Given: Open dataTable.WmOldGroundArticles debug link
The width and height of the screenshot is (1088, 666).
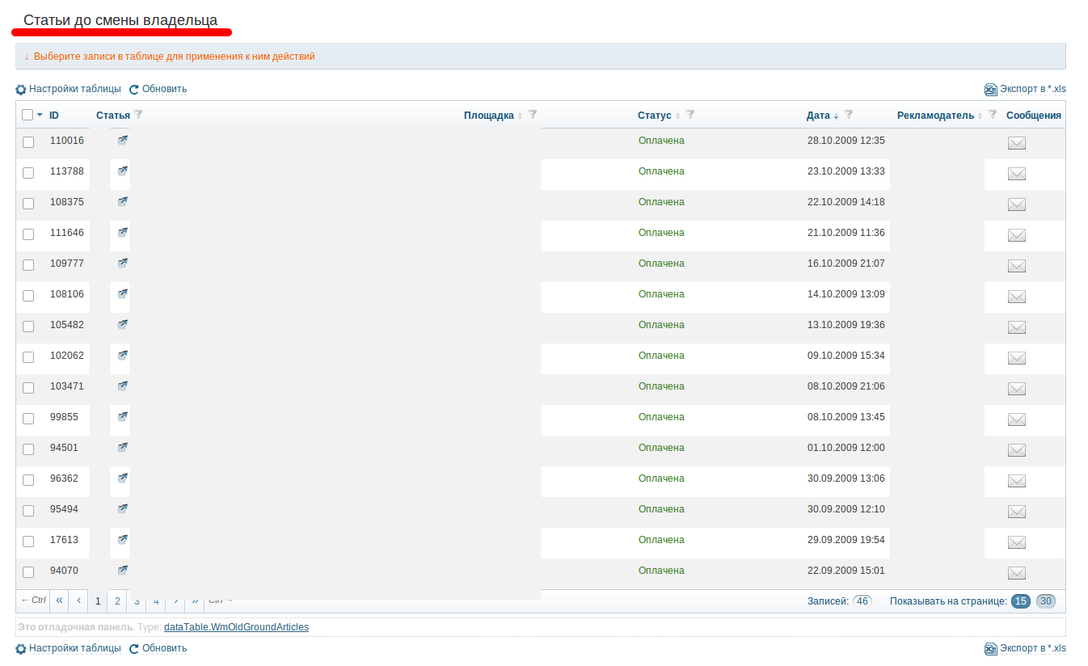Looking at the screenshot, I should 236,626.
